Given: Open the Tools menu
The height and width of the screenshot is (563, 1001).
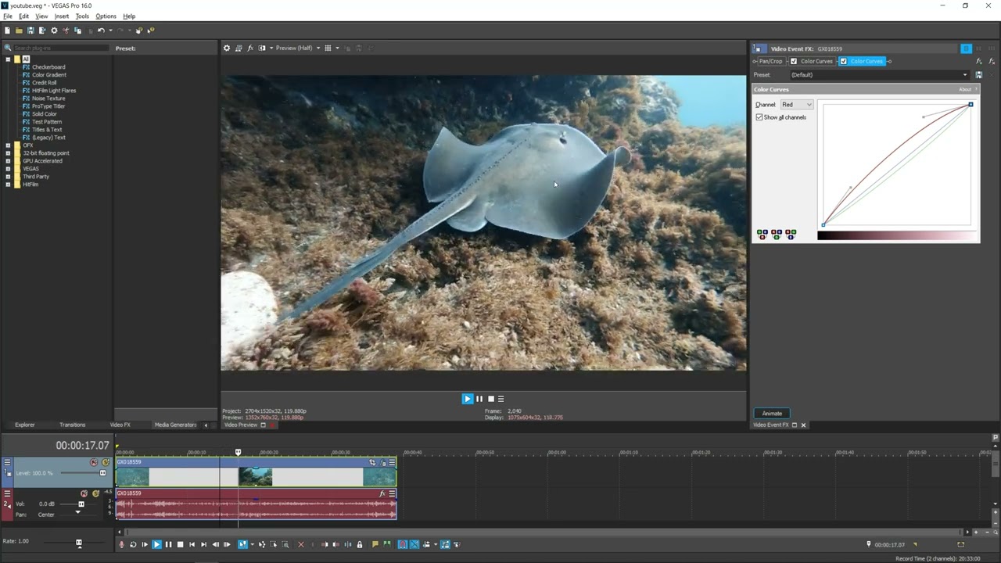Looking at the screenshot, I should tap(82, 16).
